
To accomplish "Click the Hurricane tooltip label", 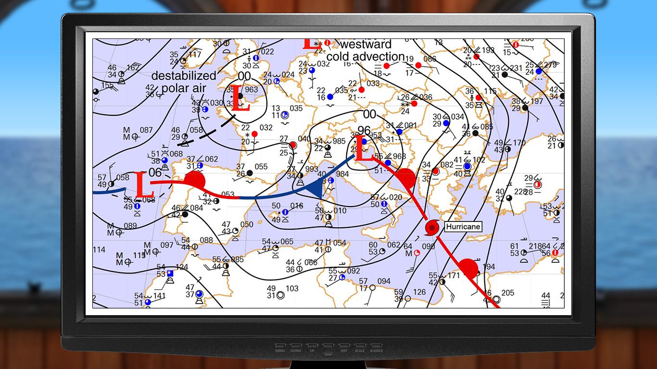I will tap(463, 227).
